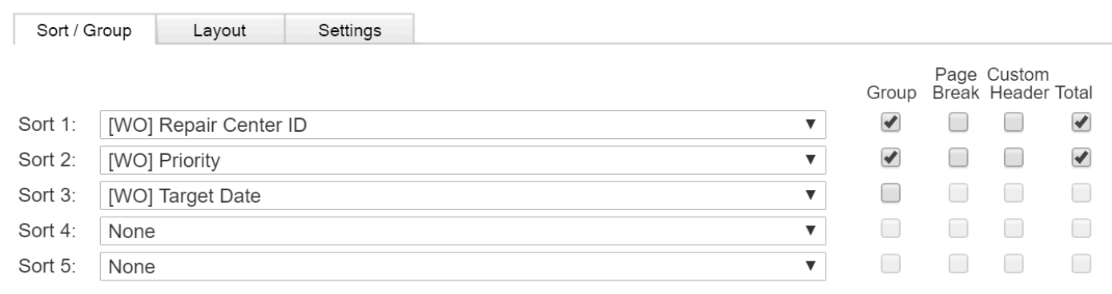1112x294 pixels.
Task: Click the Sort 5 dropdown arrow
Action: click(x=810, y=265)
